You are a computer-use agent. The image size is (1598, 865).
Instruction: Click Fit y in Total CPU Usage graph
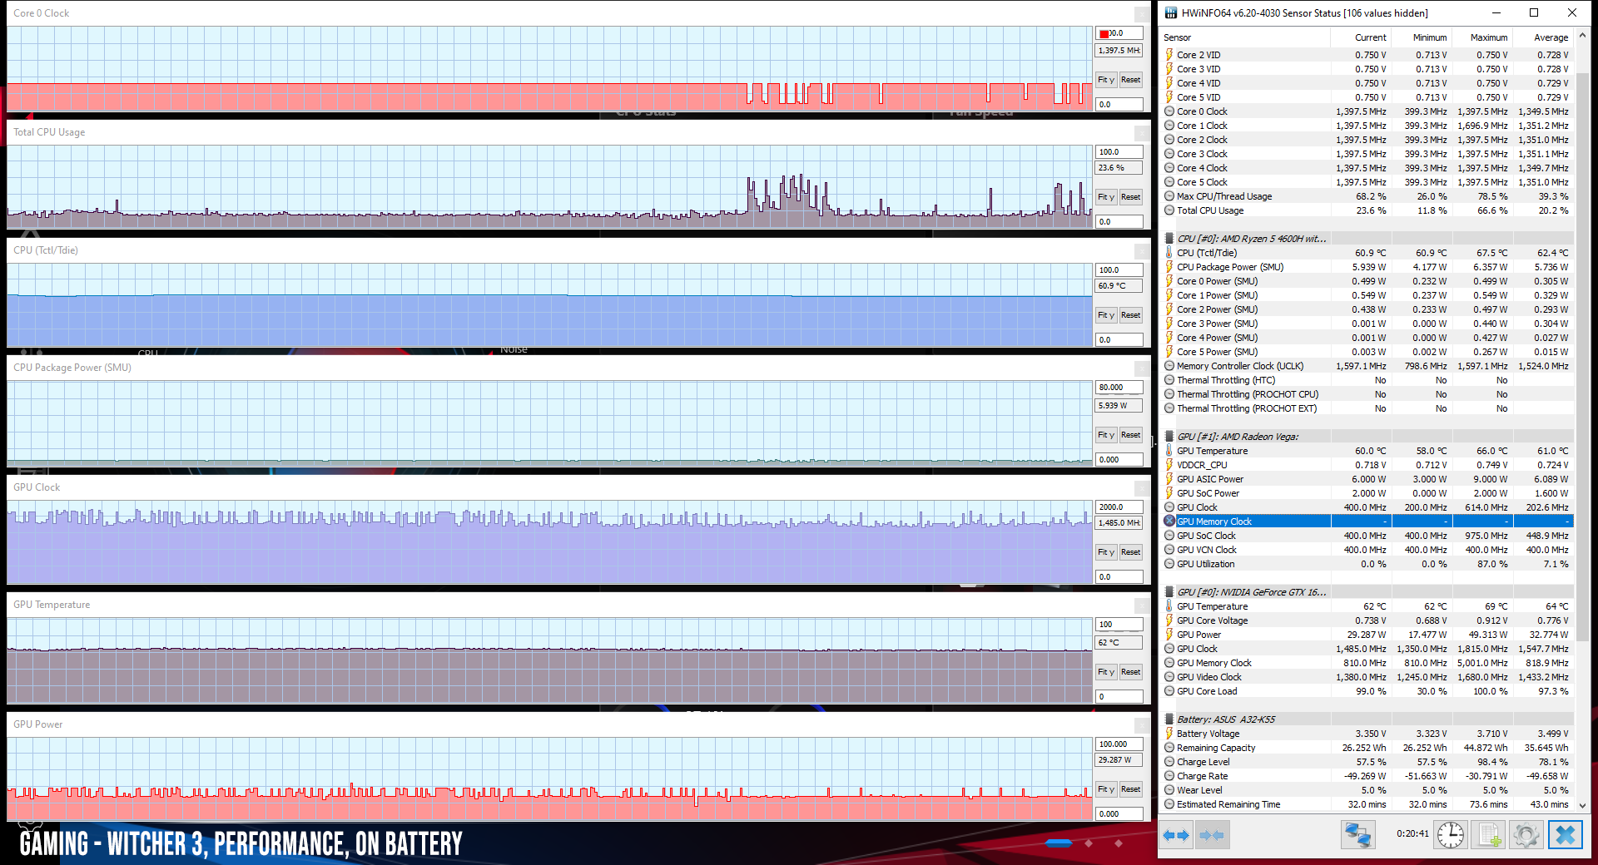point(1106,197)
